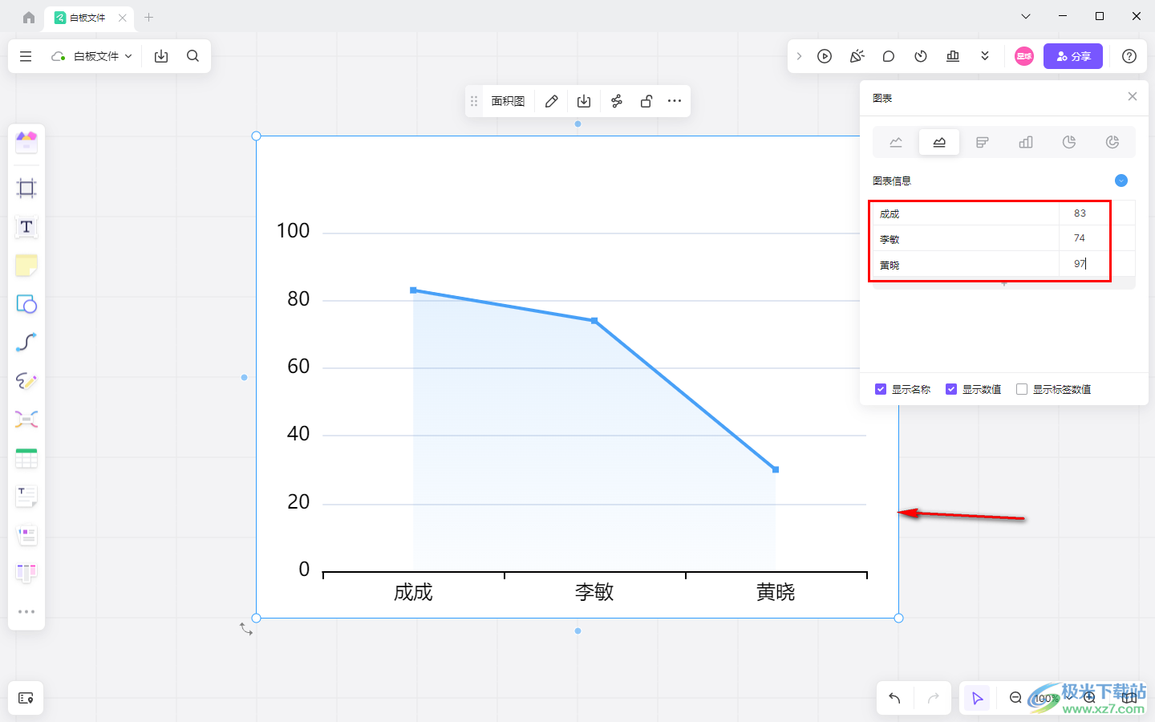1155x722 pixels.
Task: Select the mind map tool
Action: click(26, 420)
